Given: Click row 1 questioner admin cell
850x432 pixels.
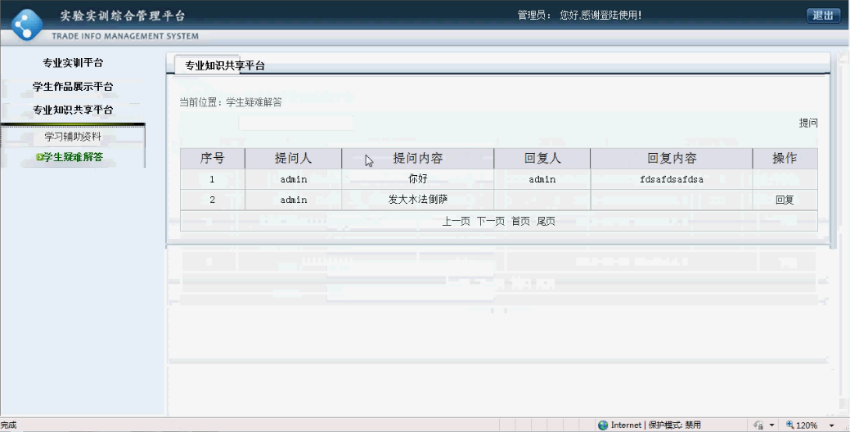Looking at the screenshot, I should [x=293, y=179].
